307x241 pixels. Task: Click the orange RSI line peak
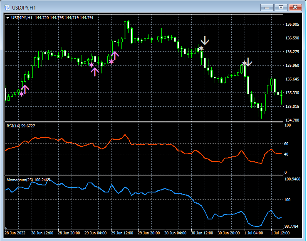[125, 135]
